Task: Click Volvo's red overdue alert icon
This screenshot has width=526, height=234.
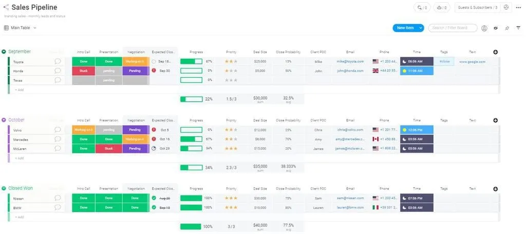Action: tap(154, 130)
